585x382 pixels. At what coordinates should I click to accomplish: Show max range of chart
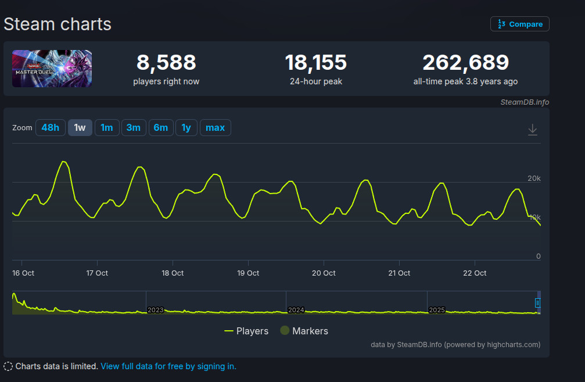[x=216, y=128]
